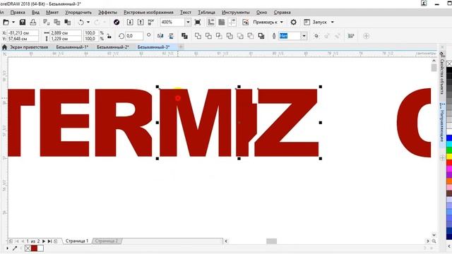
Task: Open the zoom level dropdown arrow
Action: point(188,22)
